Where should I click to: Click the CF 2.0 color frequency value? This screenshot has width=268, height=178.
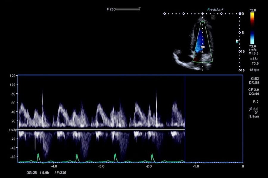click(254, 90)
